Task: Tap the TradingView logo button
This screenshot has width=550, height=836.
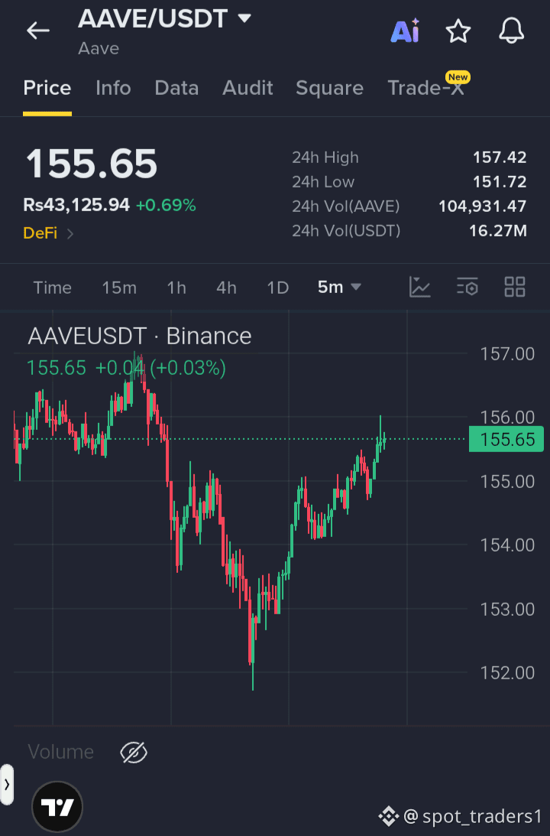Action: tap(57, 807)
